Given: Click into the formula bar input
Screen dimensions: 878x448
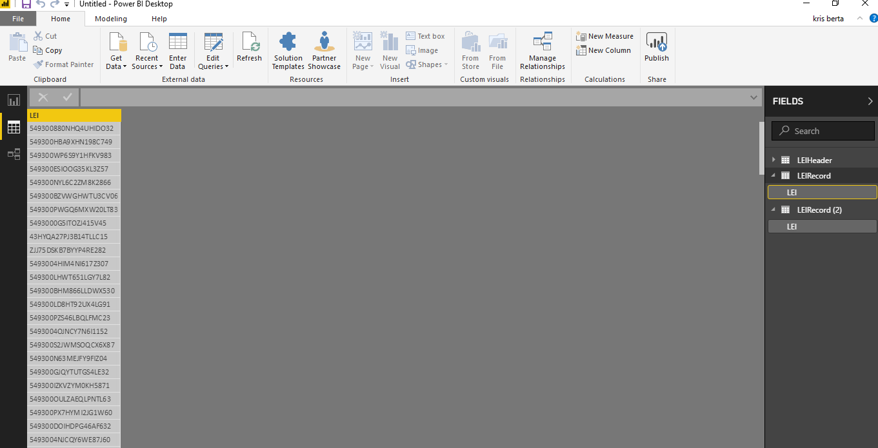Looking at the screenshot, I should (413, 97).
